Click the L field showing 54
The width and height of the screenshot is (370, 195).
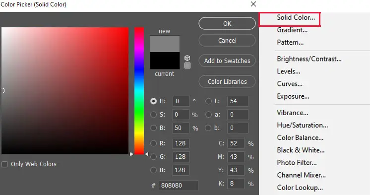pyautogui.click(x=238, y=101)
